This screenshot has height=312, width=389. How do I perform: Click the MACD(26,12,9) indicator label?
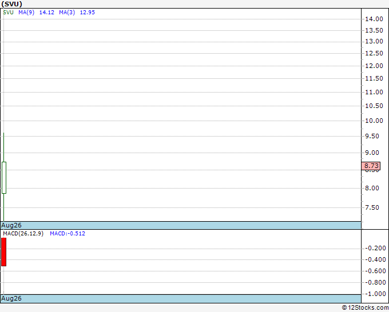23,234
